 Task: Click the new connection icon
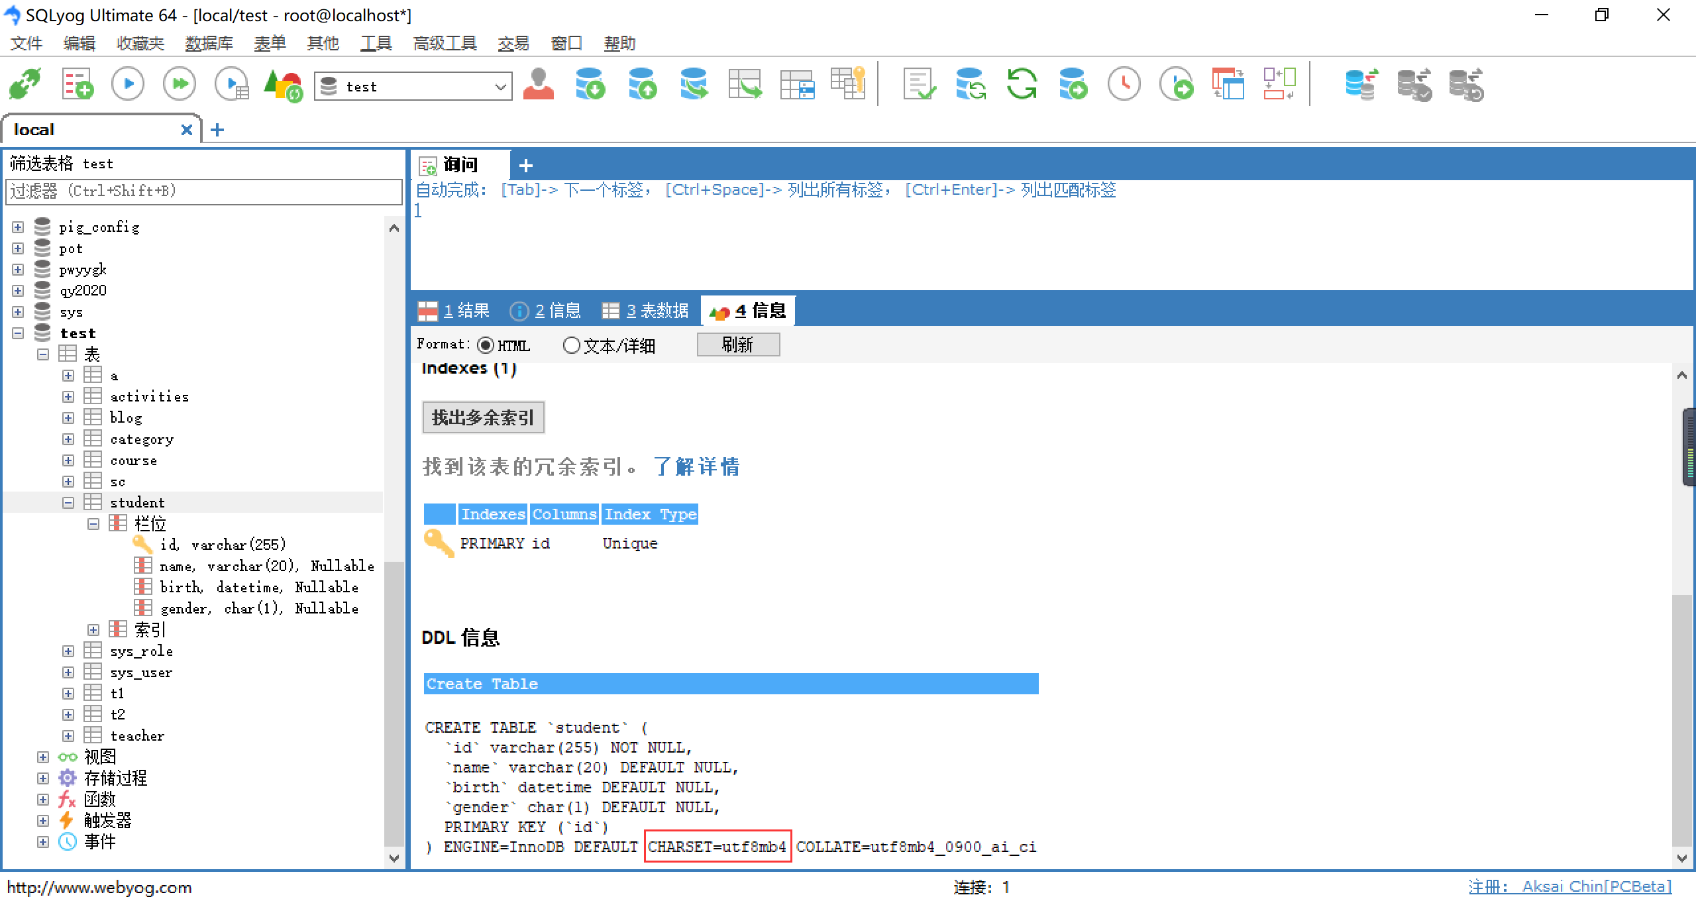coord(25,85)
